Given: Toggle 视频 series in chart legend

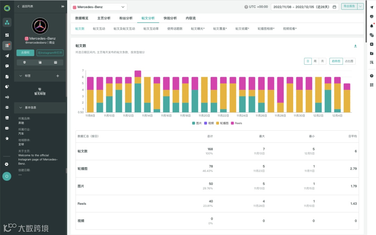Looking at the screenshot, I should click(209, 123).
